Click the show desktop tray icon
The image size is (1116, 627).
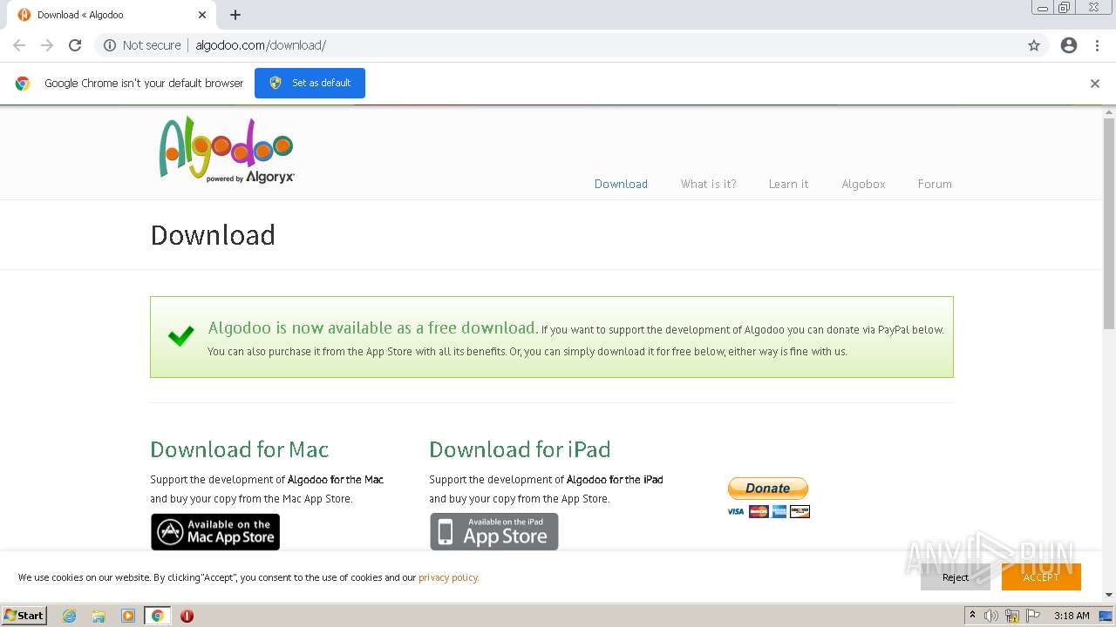coord(1106,616)
